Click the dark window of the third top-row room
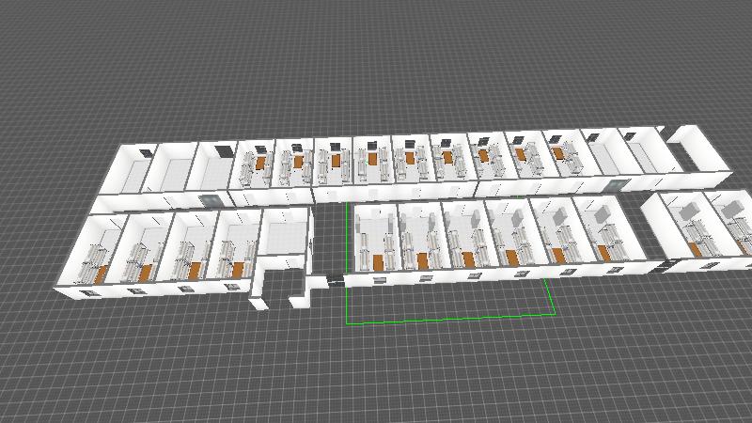752x423 pixels. (223, 149)
